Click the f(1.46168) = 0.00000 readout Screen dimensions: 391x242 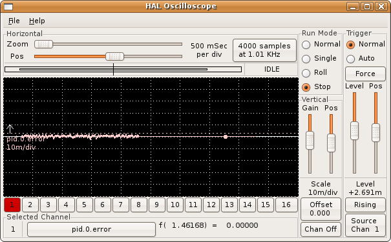pos(209,225)
